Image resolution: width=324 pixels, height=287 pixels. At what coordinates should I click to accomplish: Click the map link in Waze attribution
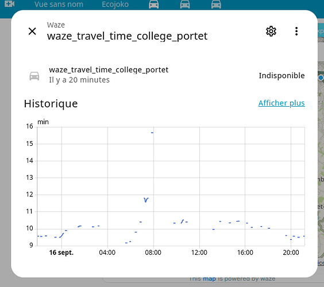click(x=209, y=279)
